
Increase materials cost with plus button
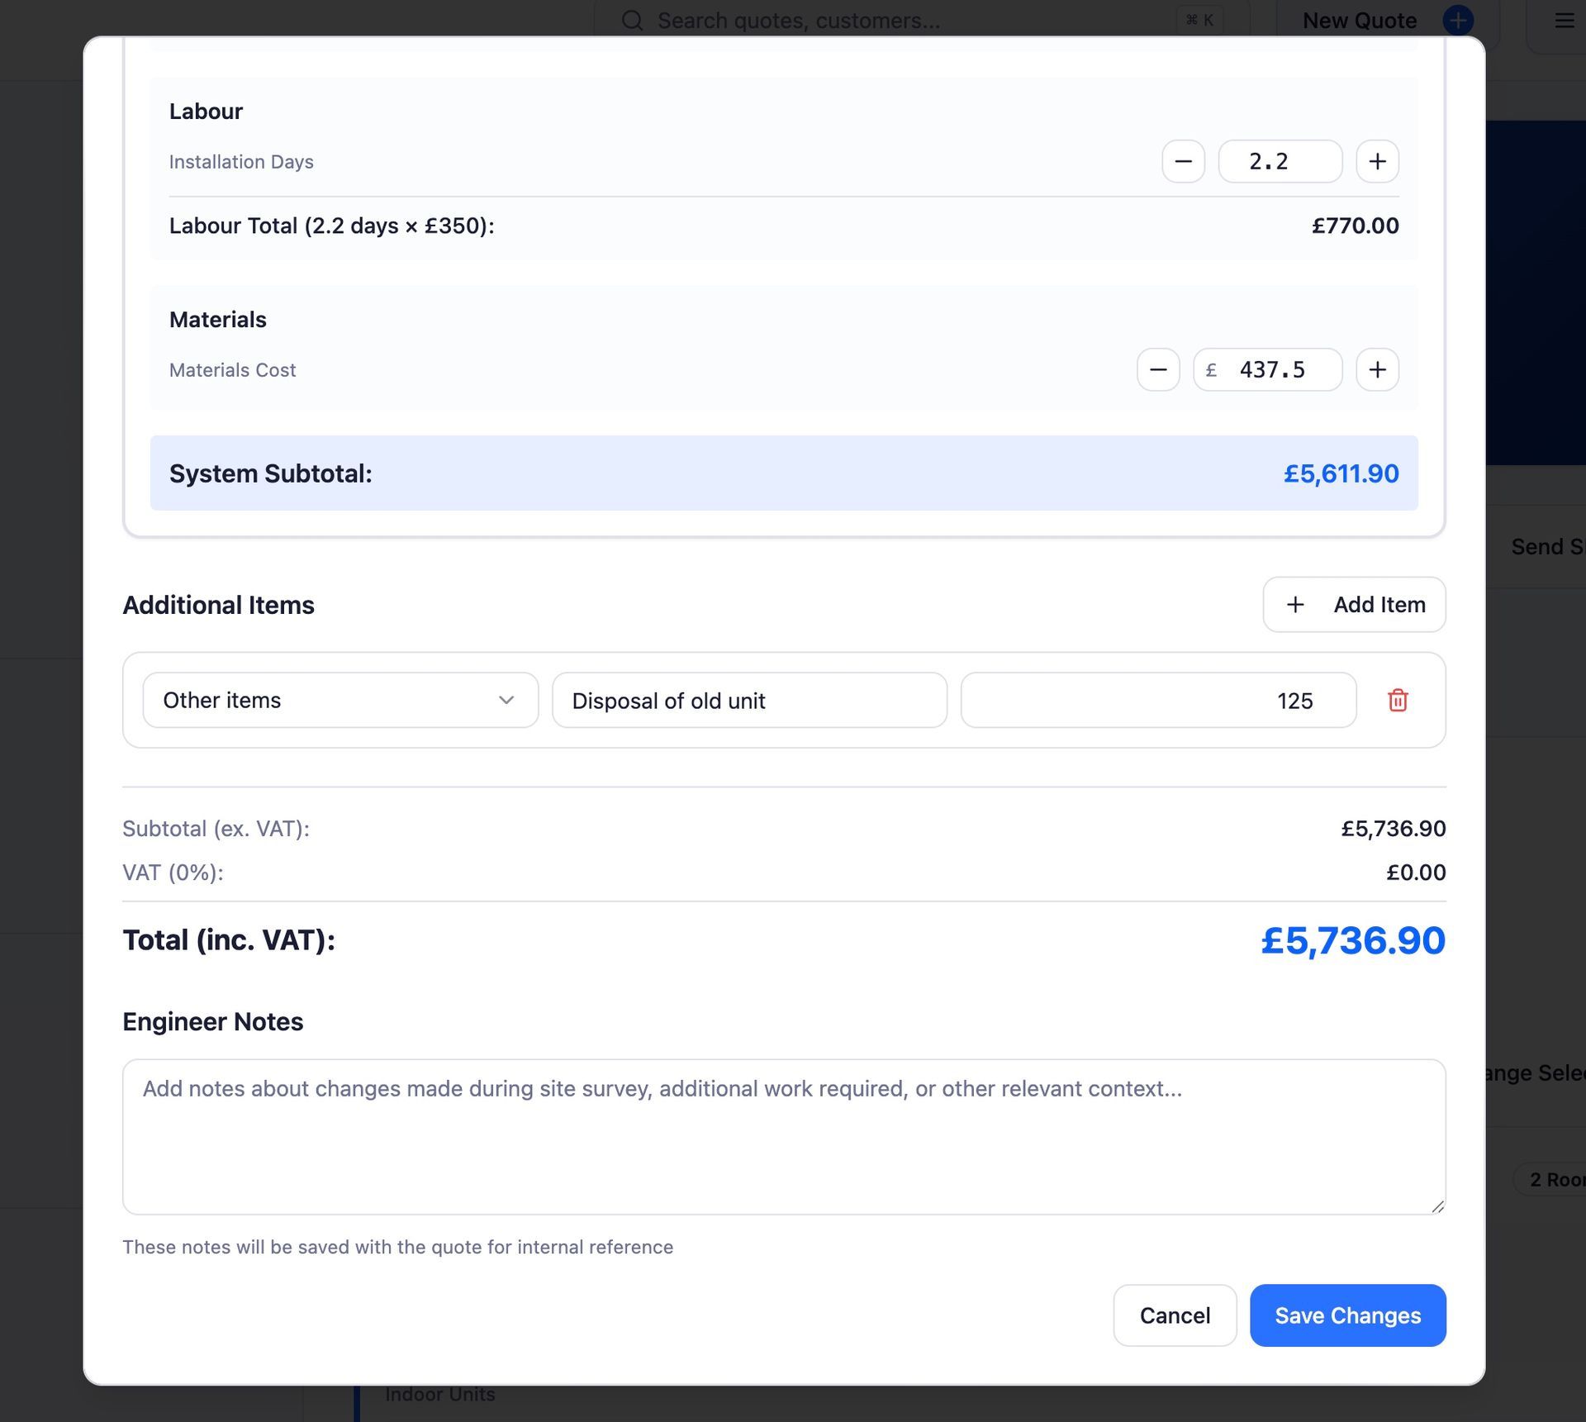(x=1377, y=369)
